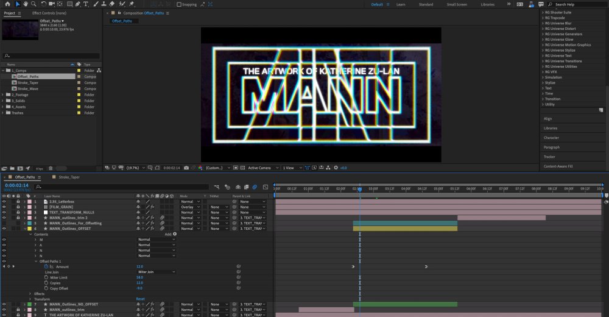Open the Line Join Miter Join dropdown
Screen dimensions: 609x317
point(156,272)
